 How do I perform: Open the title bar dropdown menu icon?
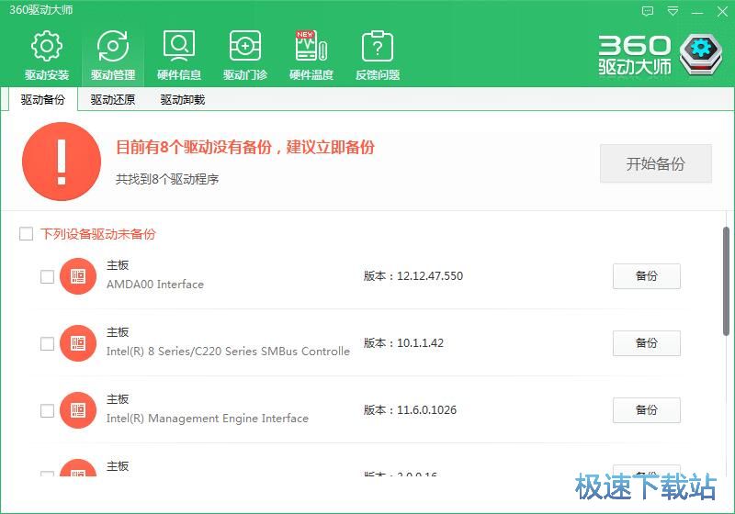673,11
